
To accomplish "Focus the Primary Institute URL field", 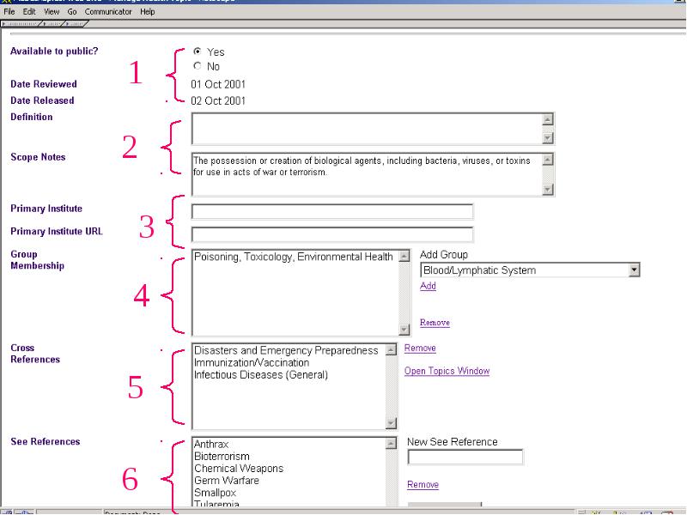I will pyautogui.click(x=332, y=234).
